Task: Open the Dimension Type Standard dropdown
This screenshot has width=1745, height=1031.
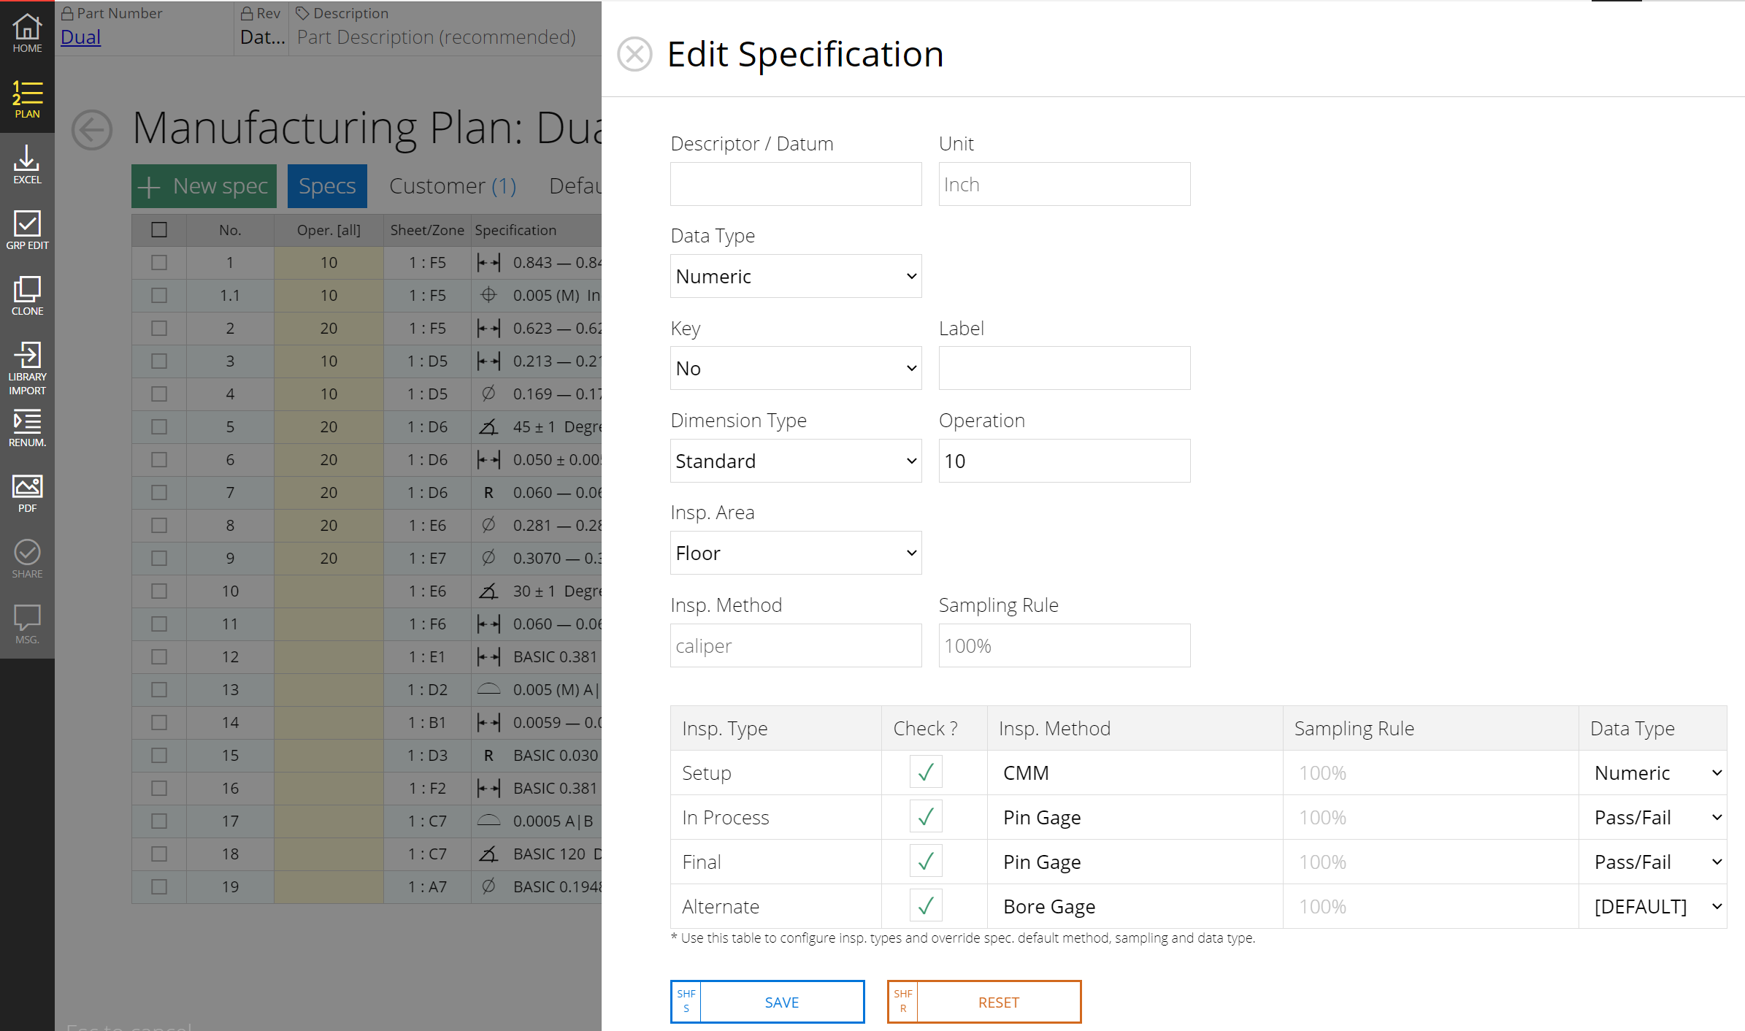Action: tap(795, 461)
